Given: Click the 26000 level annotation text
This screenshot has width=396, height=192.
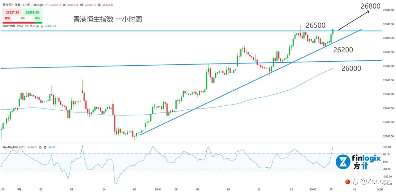Looking at the screenshot, I should tap(351, 68).
